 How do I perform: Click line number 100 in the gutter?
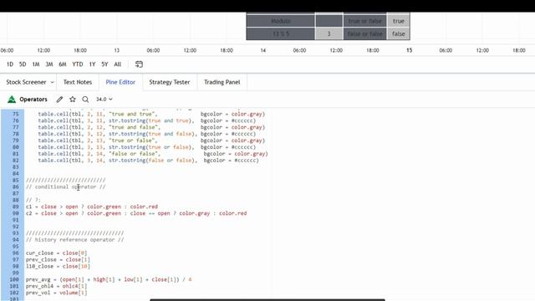click(x=14, y=279)
